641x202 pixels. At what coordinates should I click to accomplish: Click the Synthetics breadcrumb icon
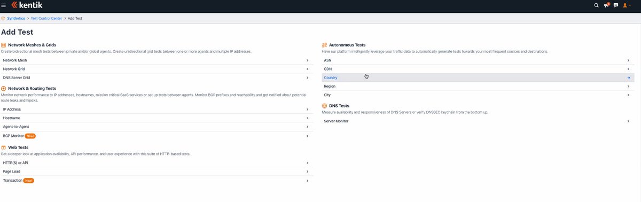(x=3, y=18)
